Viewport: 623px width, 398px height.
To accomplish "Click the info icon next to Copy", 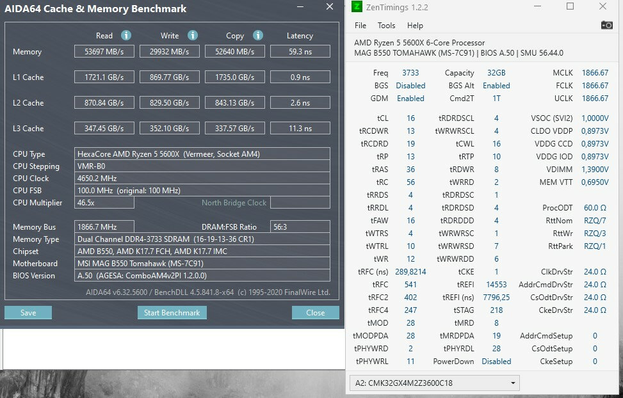I will pos(258,35).
